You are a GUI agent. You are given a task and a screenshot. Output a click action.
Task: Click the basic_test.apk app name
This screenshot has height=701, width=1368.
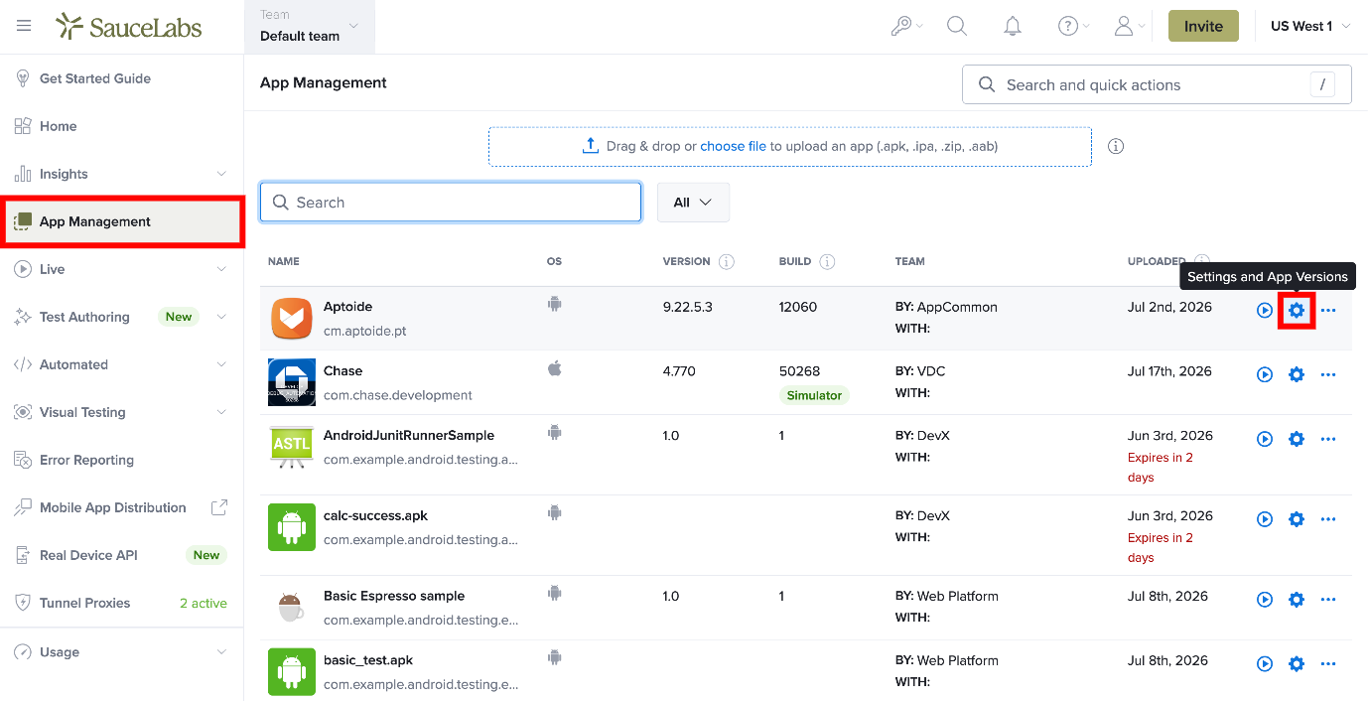[368, 660]
